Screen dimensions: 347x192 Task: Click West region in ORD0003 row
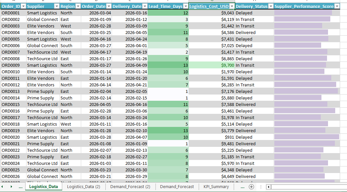tap(70, 26)
